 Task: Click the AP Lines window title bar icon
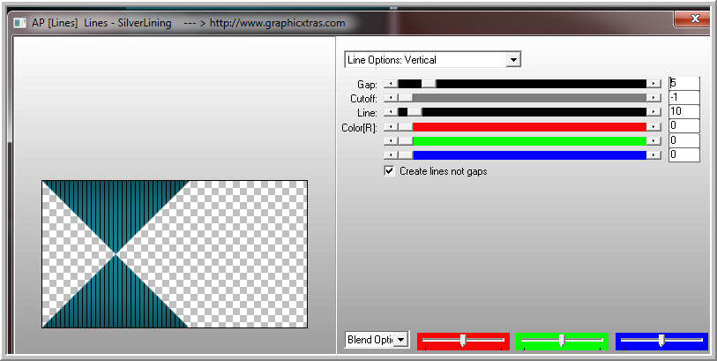(19, 23)
